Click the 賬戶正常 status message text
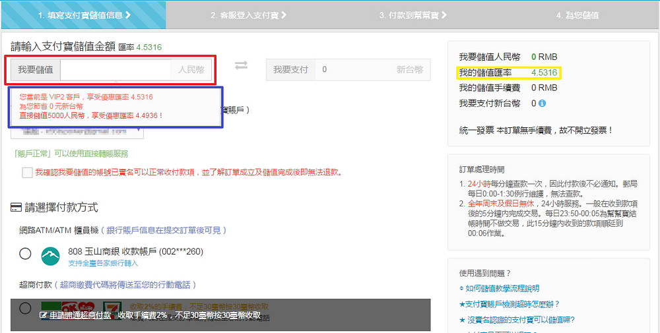 [71, 154]
